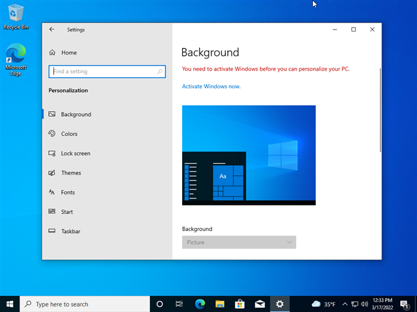Screen dimensions: 417x312
Task: Open File Explorer from the taskbar
Action: (x=220, y=304)
